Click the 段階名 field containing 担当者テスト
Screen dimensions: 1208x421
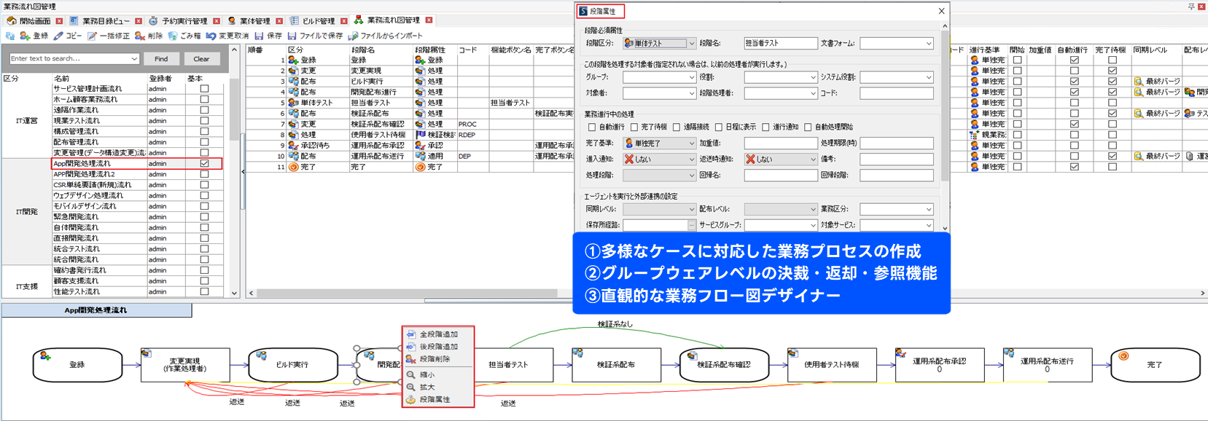coord(780,44)
